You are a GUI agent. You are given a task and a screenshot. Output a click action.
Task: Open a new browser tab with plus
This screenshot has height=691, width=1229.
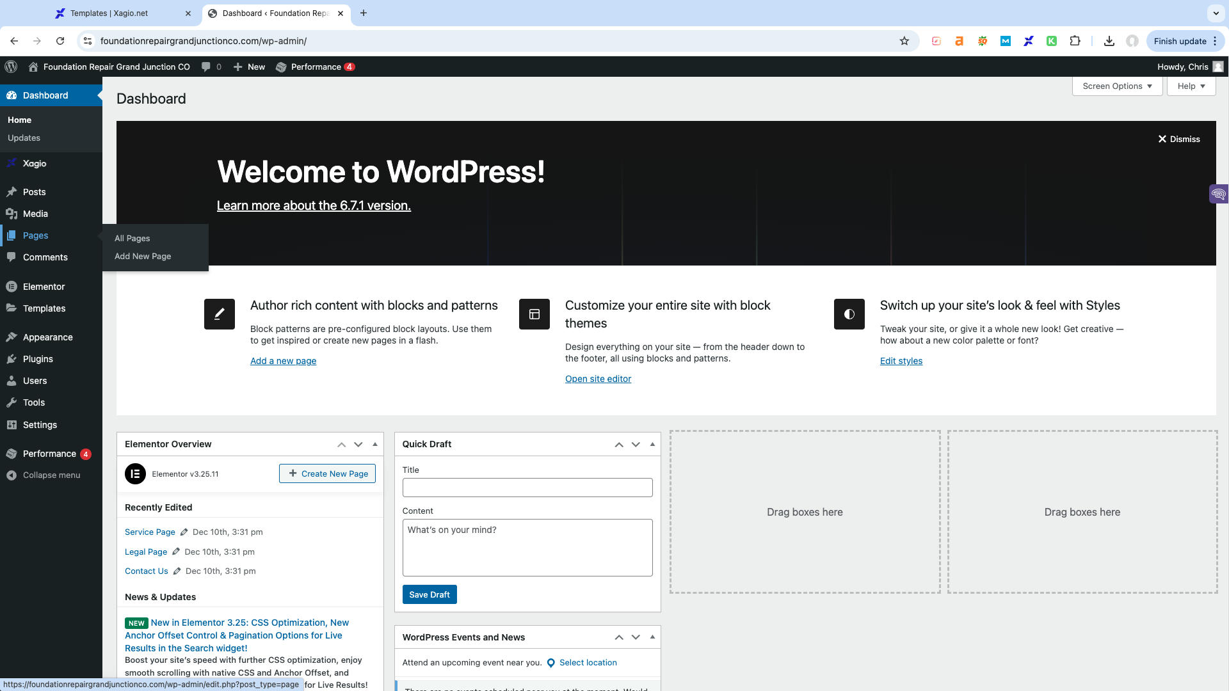pos(364,13)
